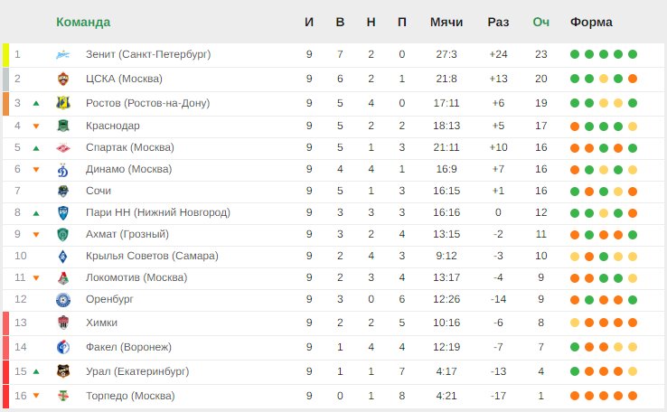The width and height of the screenshot is (667, 412).
Task: Click Zenit's last green form dot
Action: [633, 54]
